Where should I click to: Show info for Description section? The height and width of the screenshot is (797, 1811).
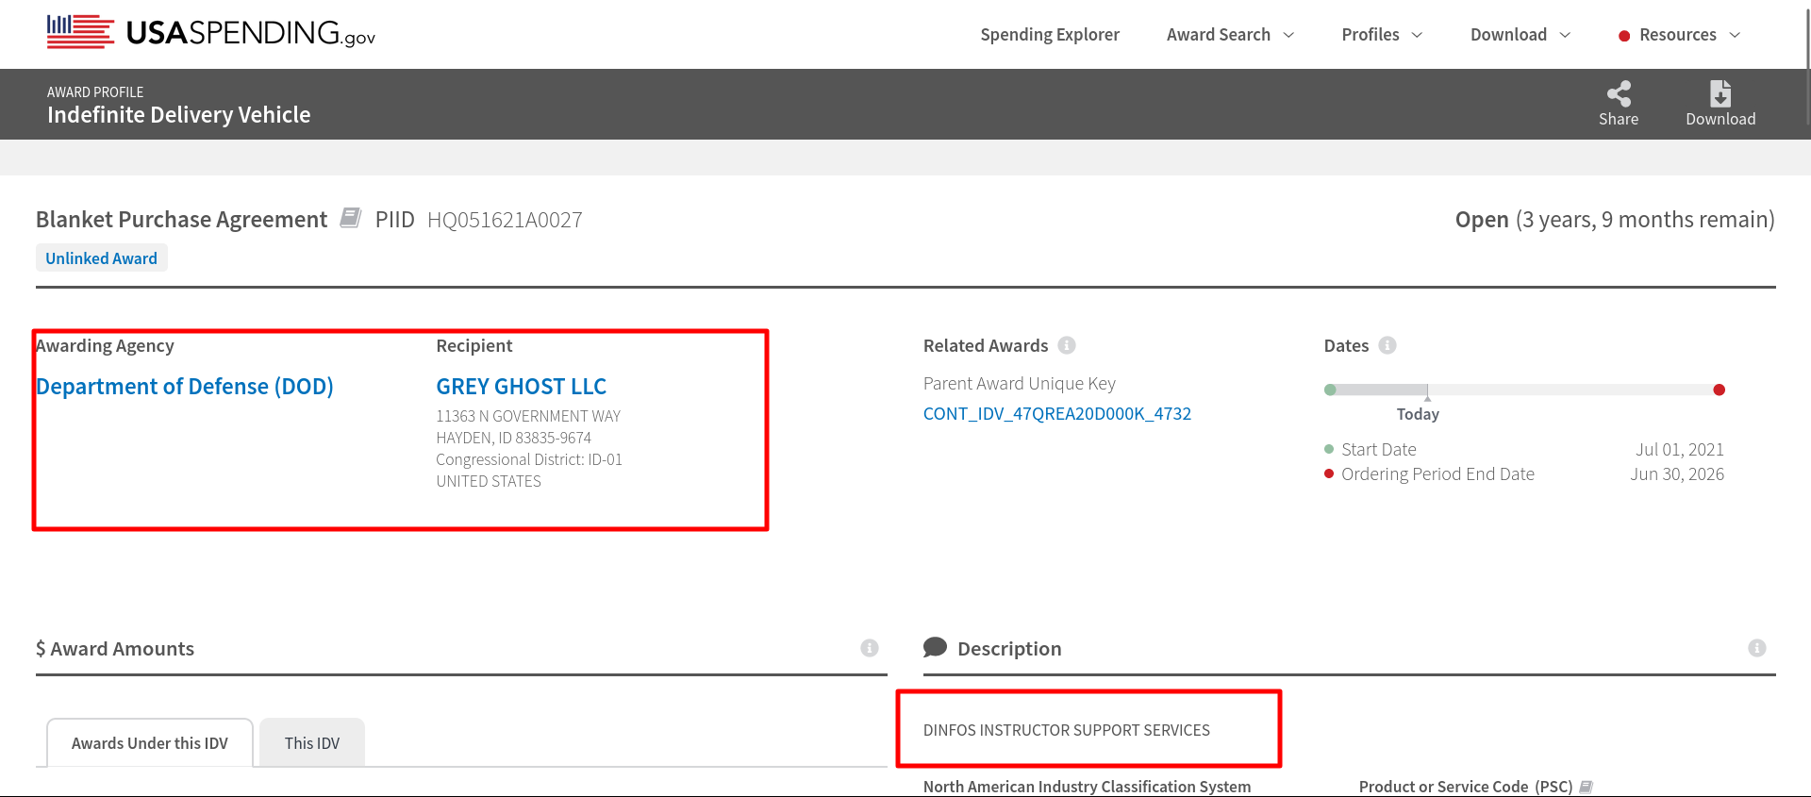pyautogui.click(x=1757, y=648)
